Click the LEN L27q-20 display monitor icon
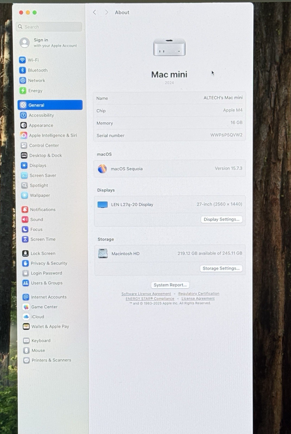 click(103, 205)
